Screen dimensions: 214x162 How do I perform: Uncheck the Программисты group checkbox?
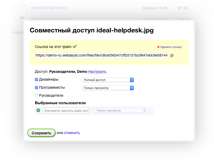(x=36, y=88)
